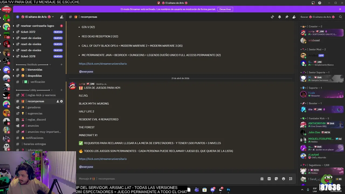Select member ! Luis under Soporte
Image resolution: width=345 pixels, height=194 pixels.
322,94
